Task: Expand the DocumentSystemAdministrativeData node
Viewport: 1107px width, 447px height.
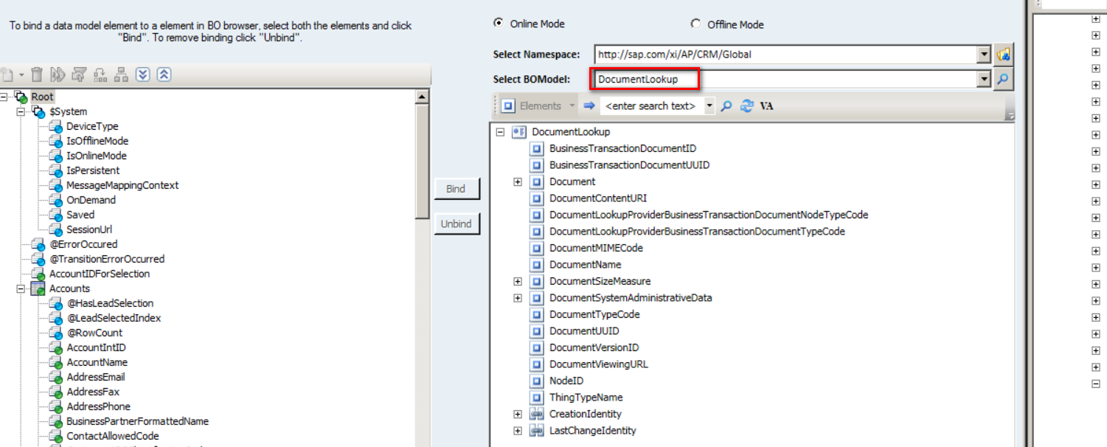Action: (x=518, y=298)
